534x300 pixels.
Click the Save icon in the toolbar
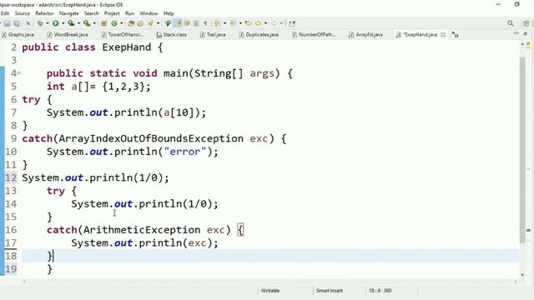pyautogui.click(x=8, y=23)
